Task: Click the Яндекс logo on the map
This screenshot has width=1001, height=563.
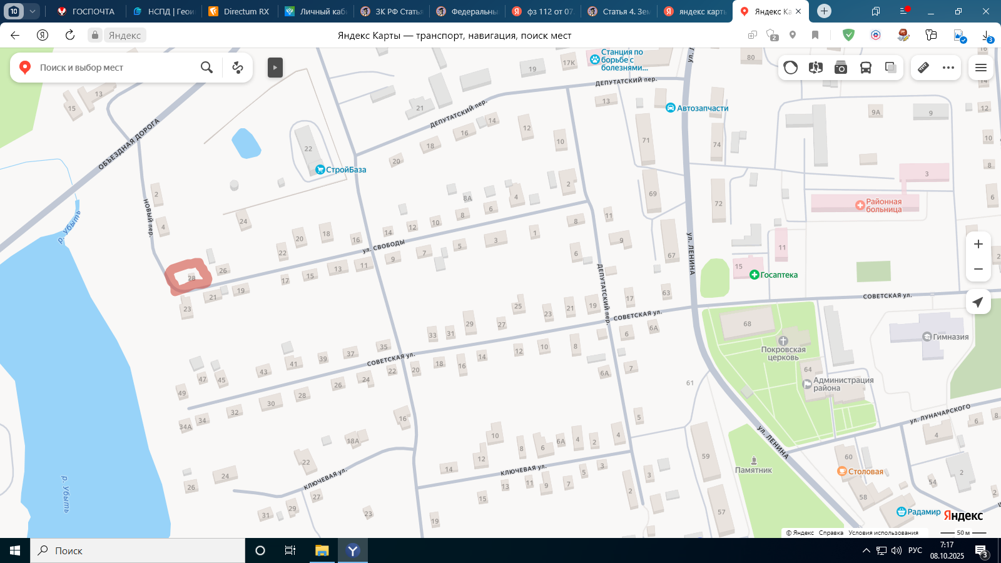Action: click(963, 515)
